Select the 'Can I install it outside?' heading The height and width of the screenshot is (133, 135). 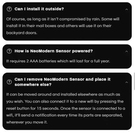(39, 9)
